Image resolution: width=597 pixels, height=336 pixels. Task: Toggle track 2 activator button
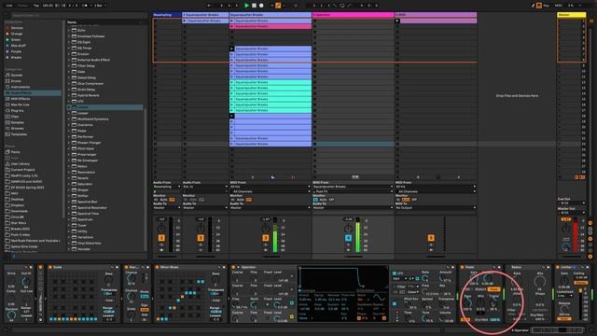201,238
